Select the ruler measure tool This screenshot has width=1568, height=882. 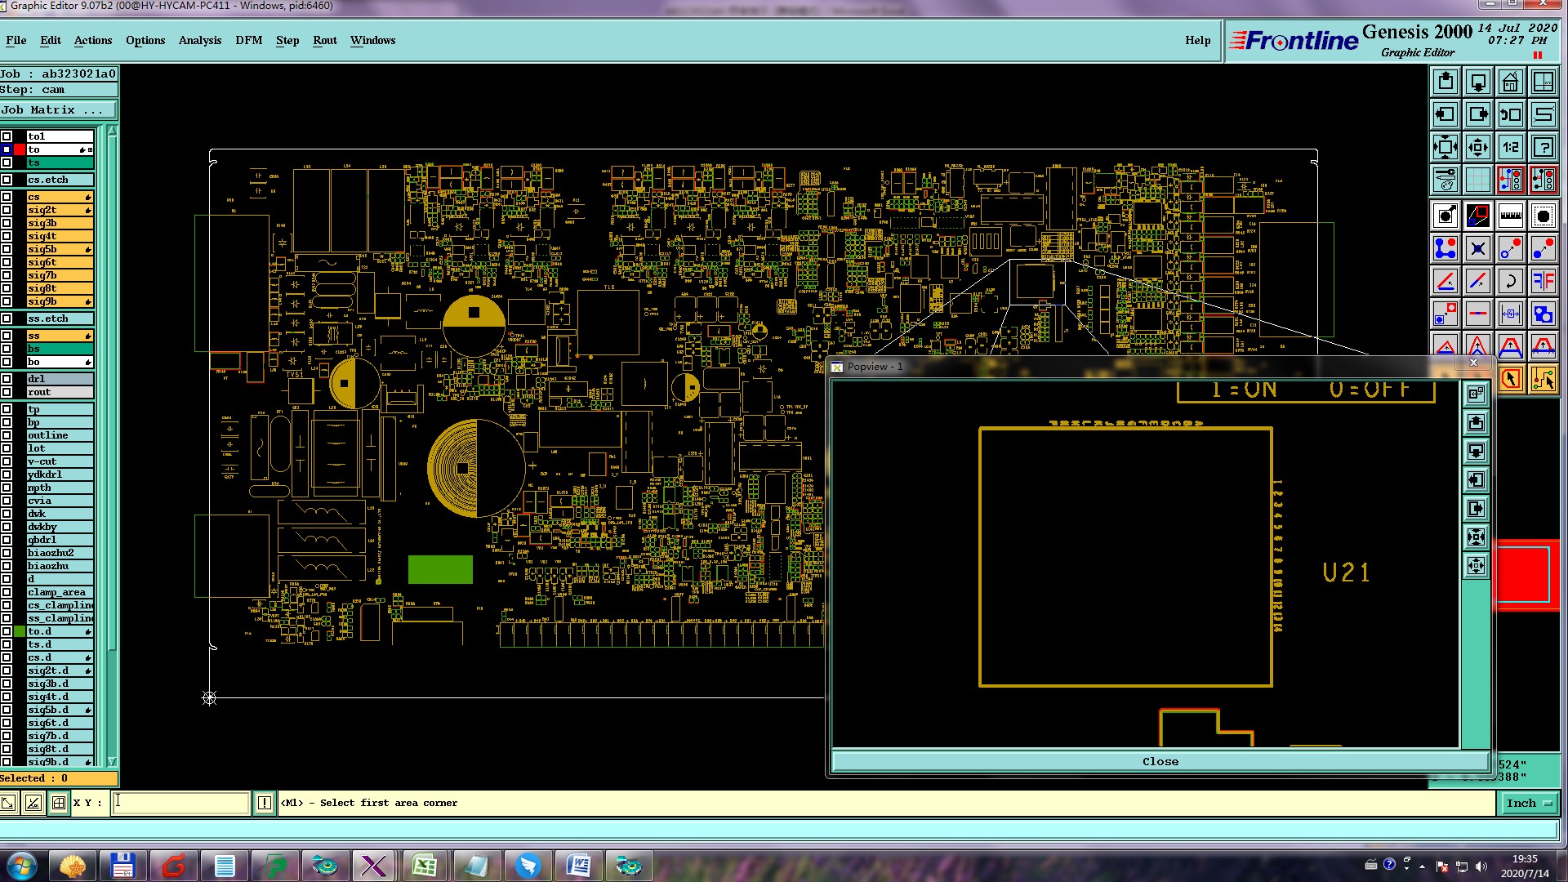[x=1510, y=216]
